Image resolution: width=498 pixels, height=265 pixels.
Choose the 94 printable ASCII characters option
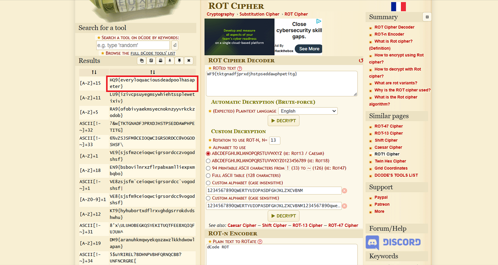point(208,168)
